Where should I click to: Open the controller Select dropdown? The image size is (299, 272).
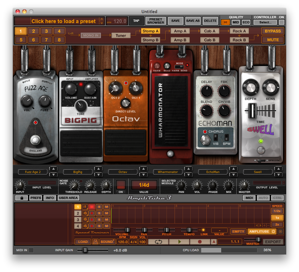265,22
